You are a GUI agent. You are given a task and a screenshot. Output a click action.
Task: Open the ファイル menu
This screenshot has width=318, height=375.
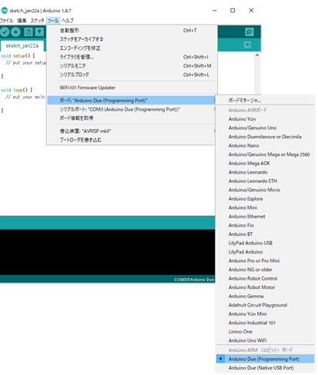(x=6, y=21)
